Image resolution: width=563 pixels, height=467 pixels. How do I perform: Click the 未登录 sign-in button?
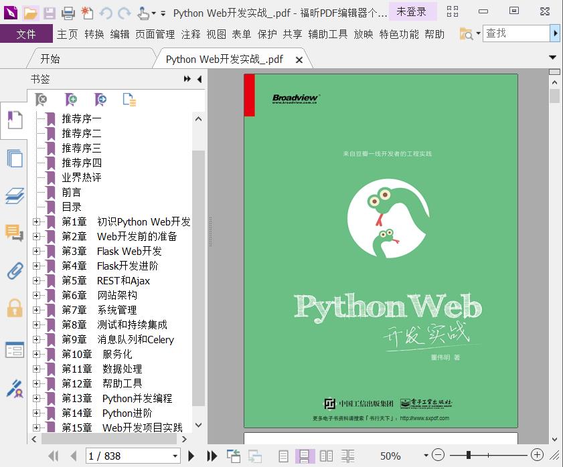click(x=411, y=12)
